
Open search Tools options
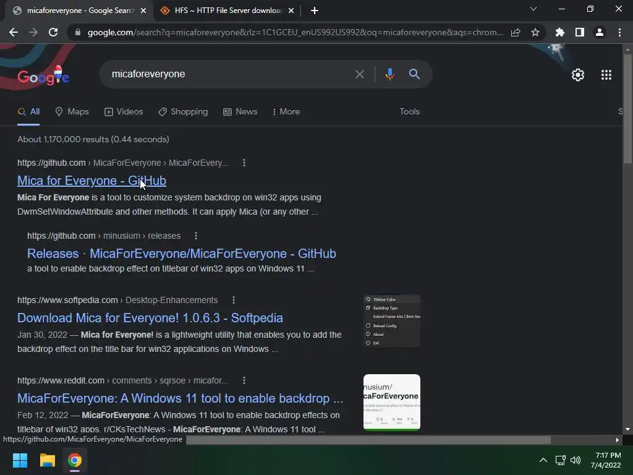tap(409, 111)
